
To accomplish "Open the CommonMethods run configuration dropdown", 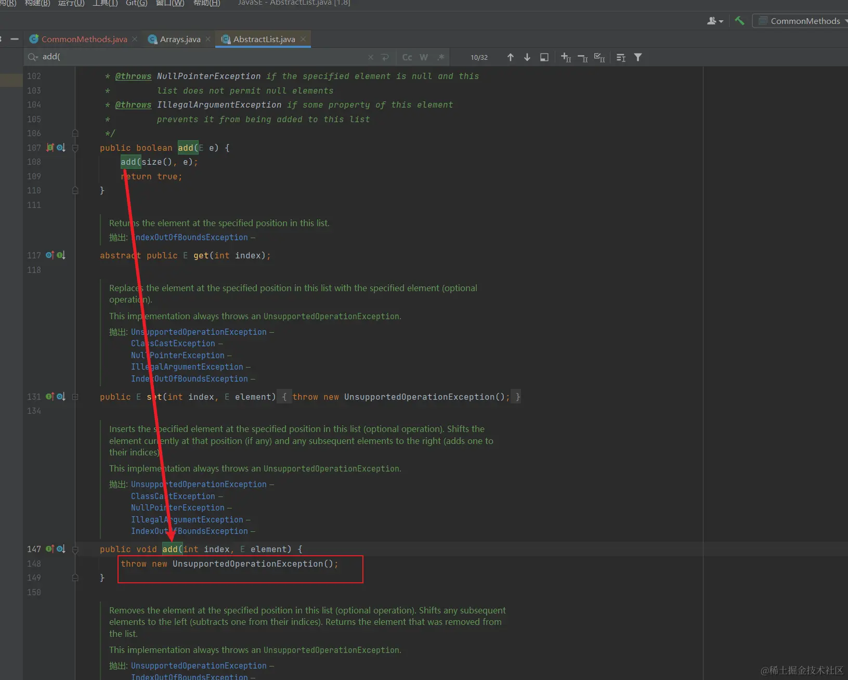I will 801,21.
